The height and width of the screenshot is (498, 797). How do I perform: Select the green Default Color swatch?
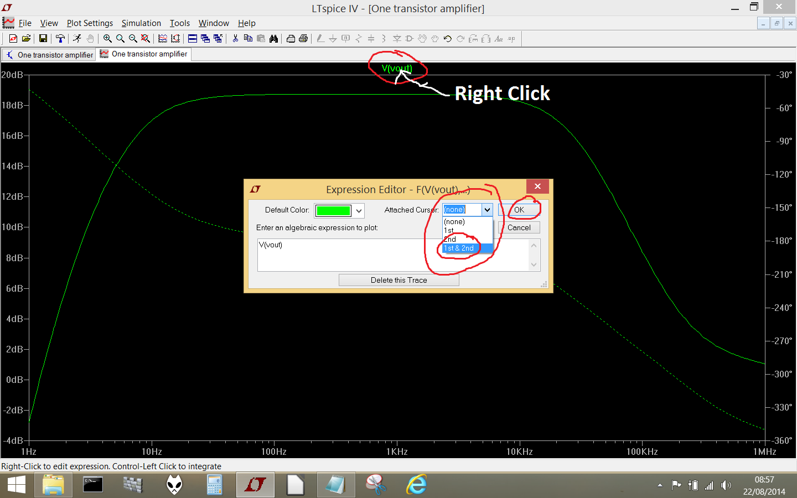point(333,210)
